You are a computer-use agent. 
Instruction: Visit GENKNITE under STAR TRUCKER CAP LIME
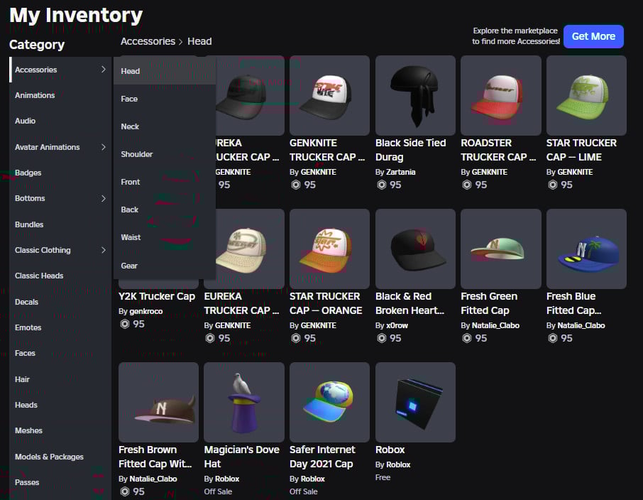(x=575, y=172)
